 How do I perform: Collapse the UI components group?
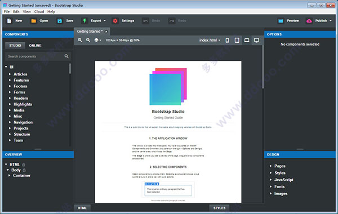coord(6,67)
